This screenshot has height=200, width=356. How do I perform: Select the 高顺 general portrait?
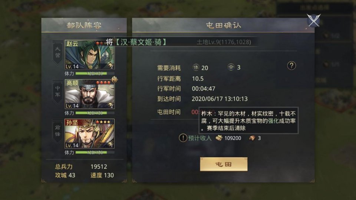pos(90,94)
